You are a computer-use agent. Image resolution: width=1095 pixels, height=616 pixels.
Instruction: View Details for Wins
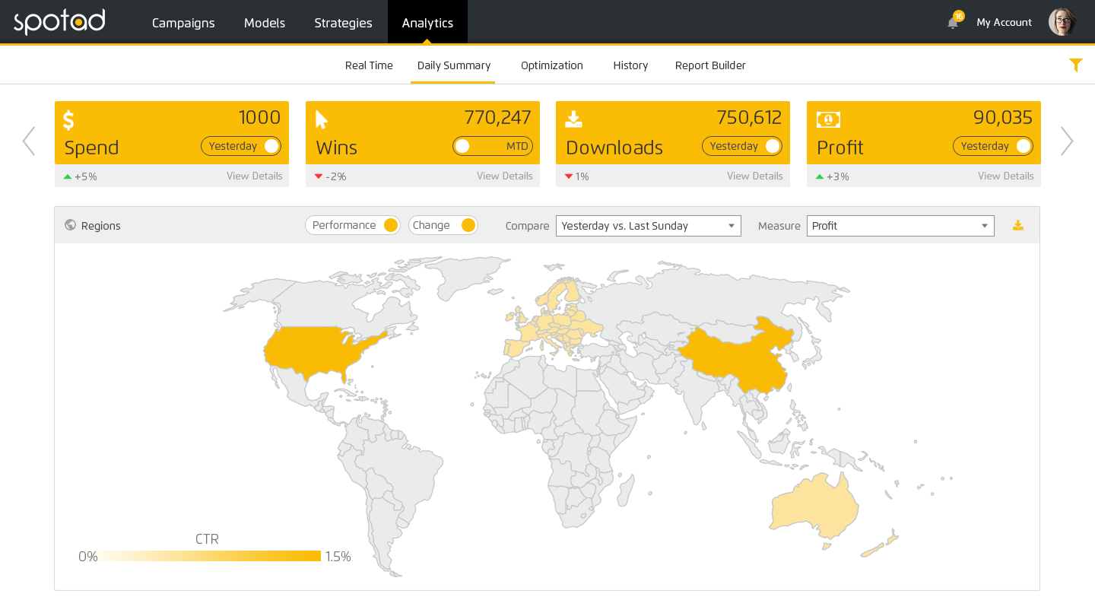[x=505, y=176]
